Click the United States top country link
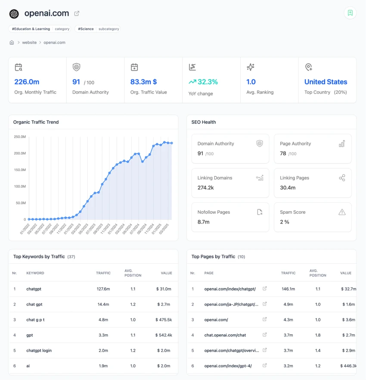 tap(326, 82)
